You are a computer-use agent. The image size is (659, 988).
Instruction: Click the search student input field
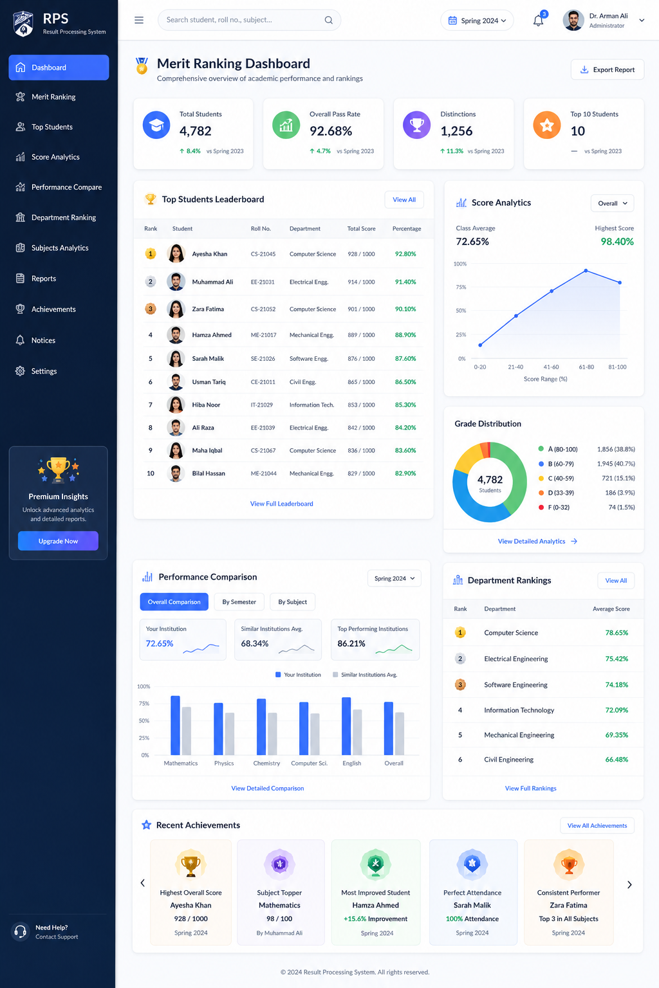249,20
